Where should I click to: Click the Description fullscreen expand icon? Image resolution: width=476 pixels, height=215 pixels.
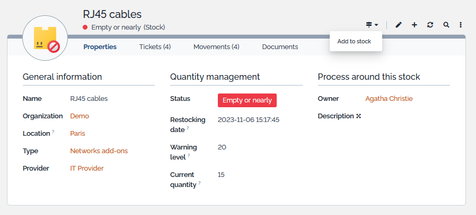358,116
